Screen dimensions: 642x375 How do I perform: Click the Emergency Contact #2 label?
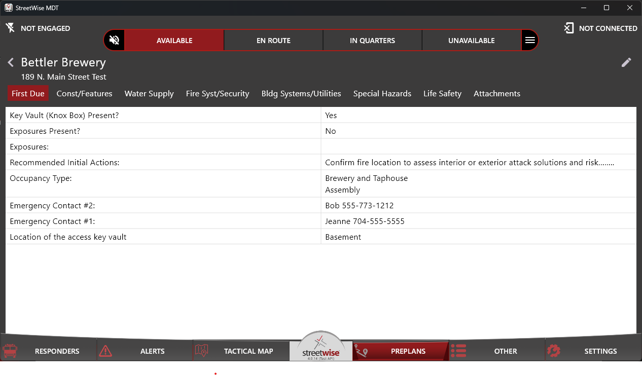tap(53, 206)
